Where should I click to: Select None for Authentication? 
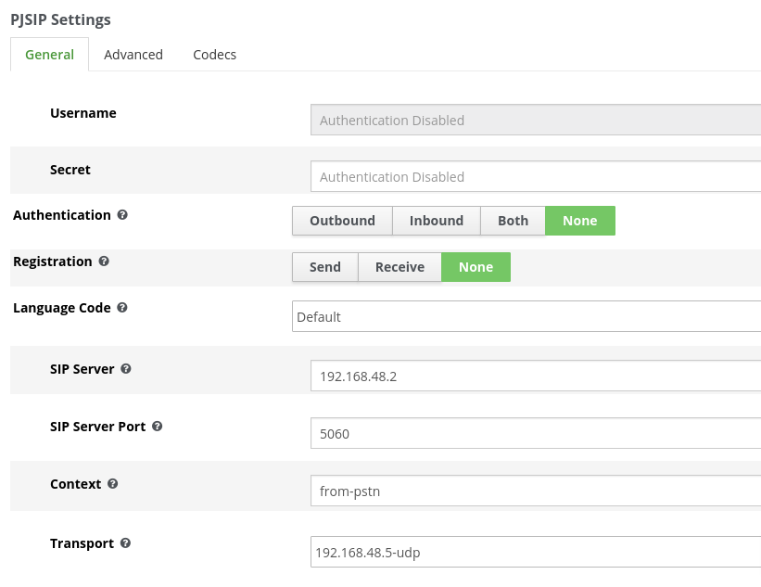coord(580,221)
